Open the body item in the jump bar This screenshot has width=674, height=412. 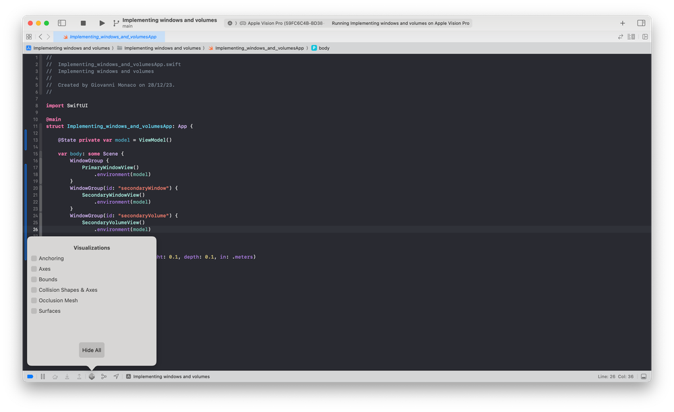[320, 48]
